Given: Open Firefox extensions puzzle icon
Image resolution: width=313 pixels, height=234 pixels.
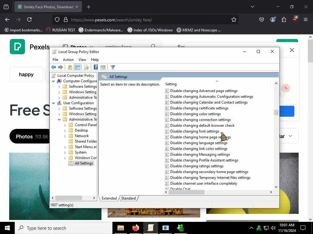Looking at the screenshot, I should 284,19.
